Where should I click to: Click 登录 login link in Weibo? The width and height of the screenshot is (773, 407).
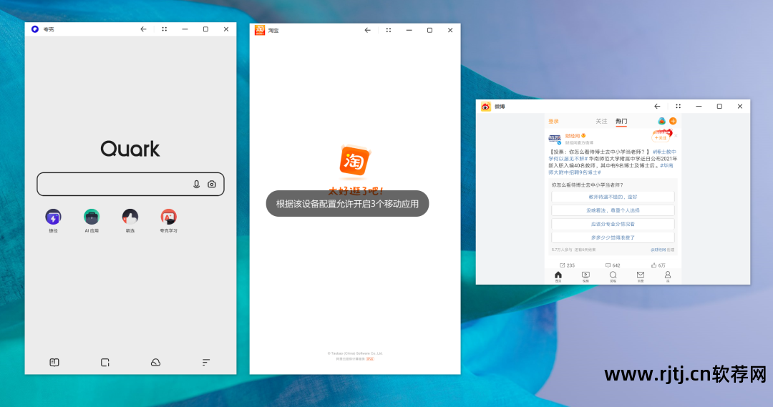[553, 121]
